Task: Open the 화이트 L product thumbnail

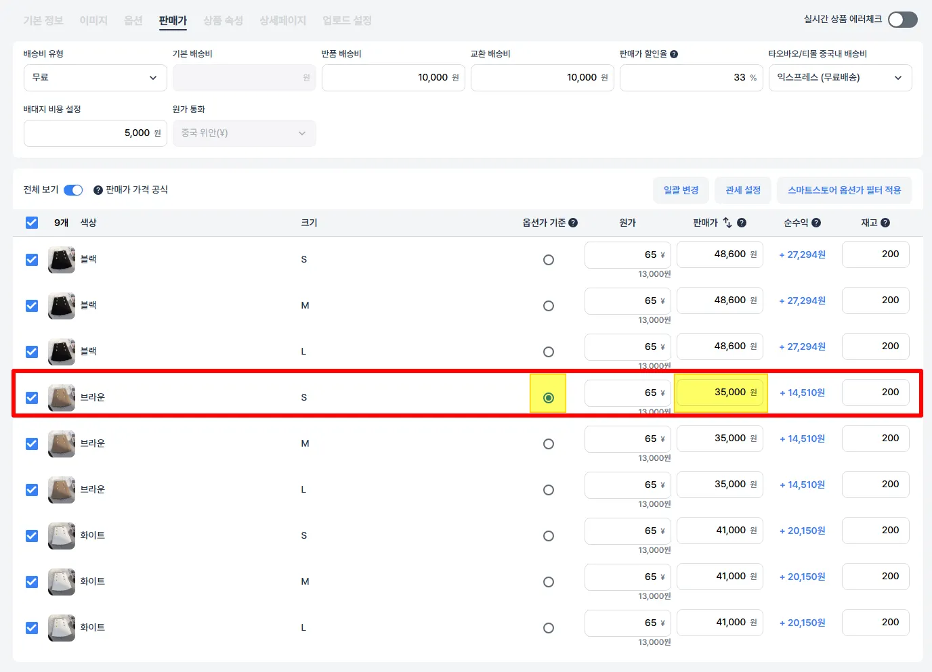Action: tap(62, 628)
